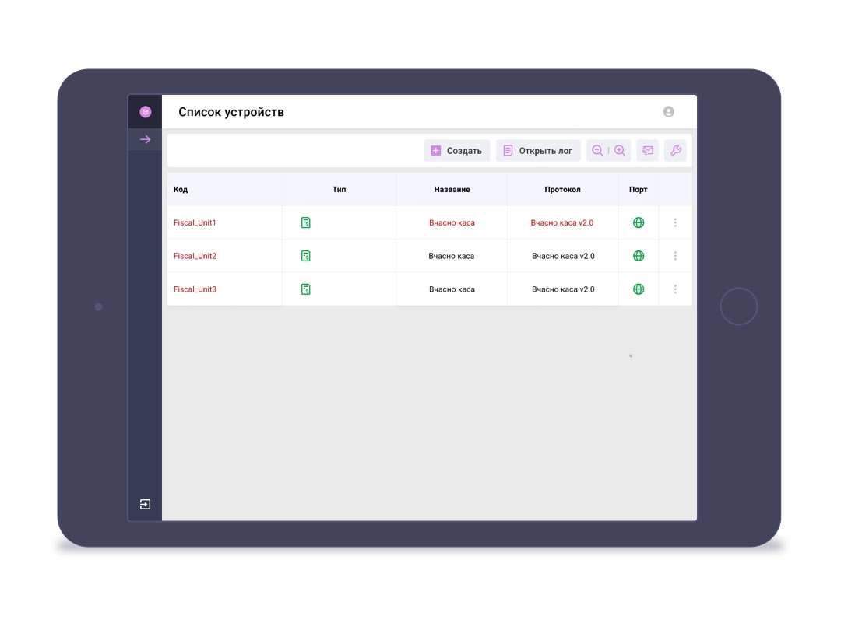Image resolution: width=841 pixels, height=630 pixels.
Task: Open the three-dot menu for Fiscal_Unit2
Action: pyautogui.click(x=675, y=256)
